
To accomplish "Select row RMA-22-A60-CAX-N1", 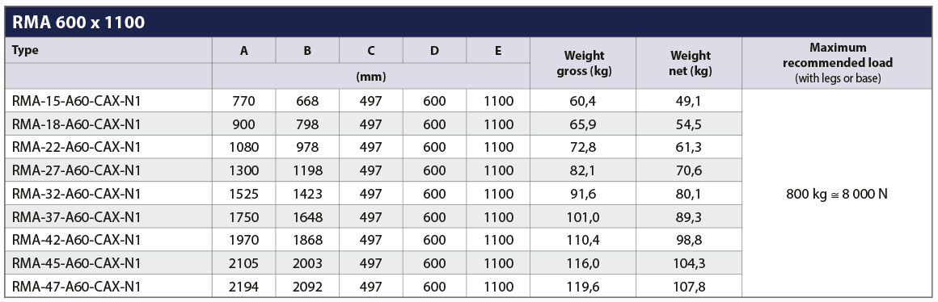I will 374,148.
